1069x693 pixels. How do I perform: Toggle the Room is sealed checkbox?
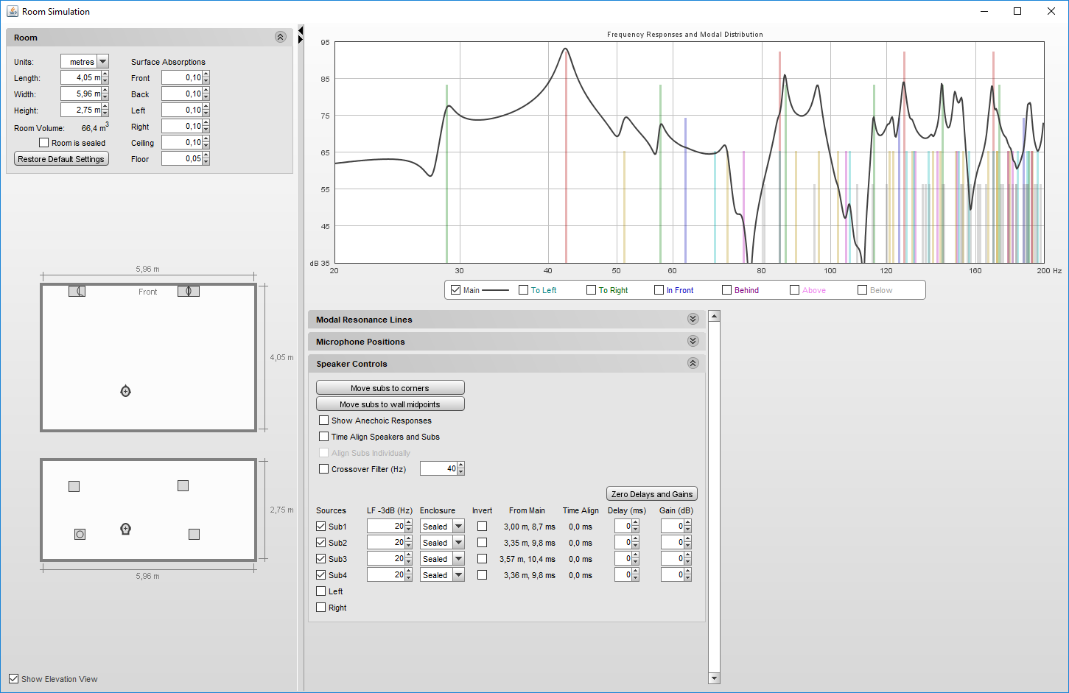coord(44,143)
